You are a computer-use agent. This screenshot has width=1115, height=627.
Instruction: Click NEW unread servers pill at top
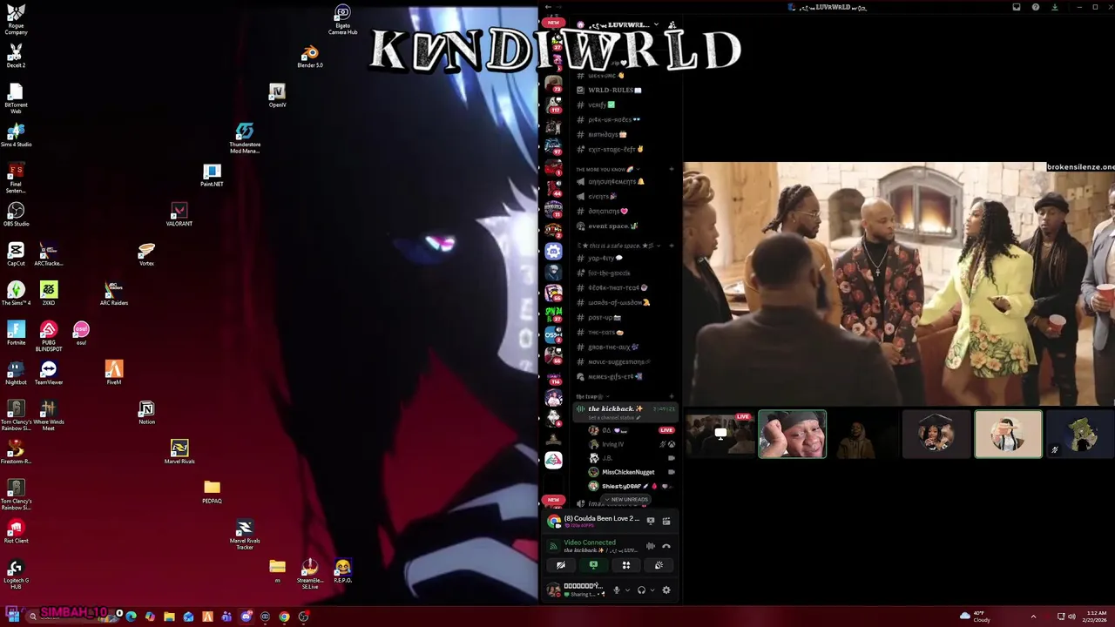[x=553, y=23]
